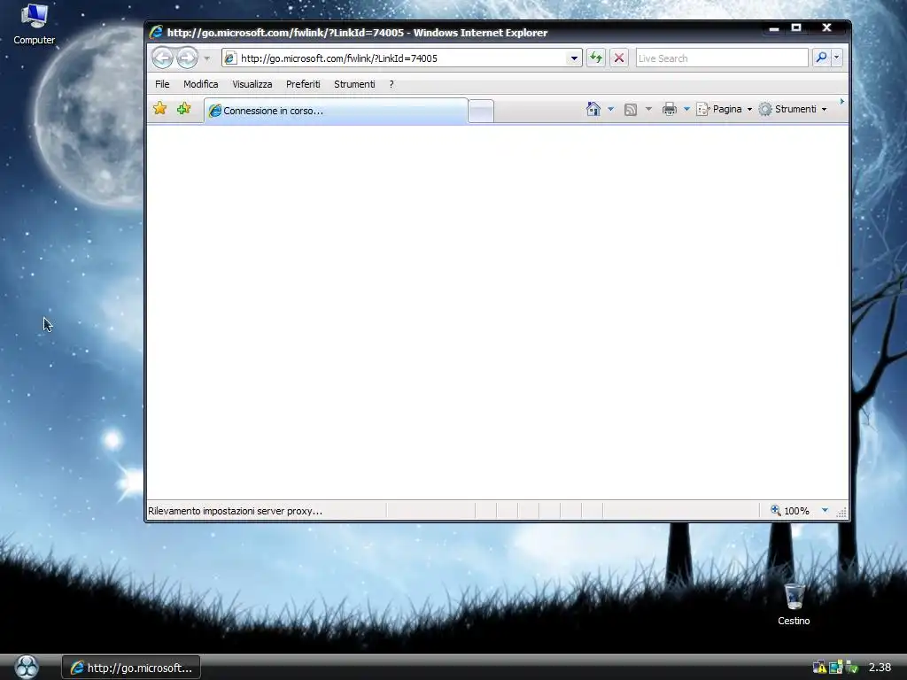Open the Strumenti gear toolbar menu
This screenshot has height=680, width=907.
[x=793, y=109]
